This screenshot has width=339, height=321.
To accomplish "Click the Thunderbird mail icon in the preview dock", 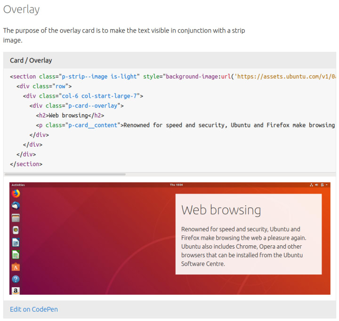I will pos(16,205).
